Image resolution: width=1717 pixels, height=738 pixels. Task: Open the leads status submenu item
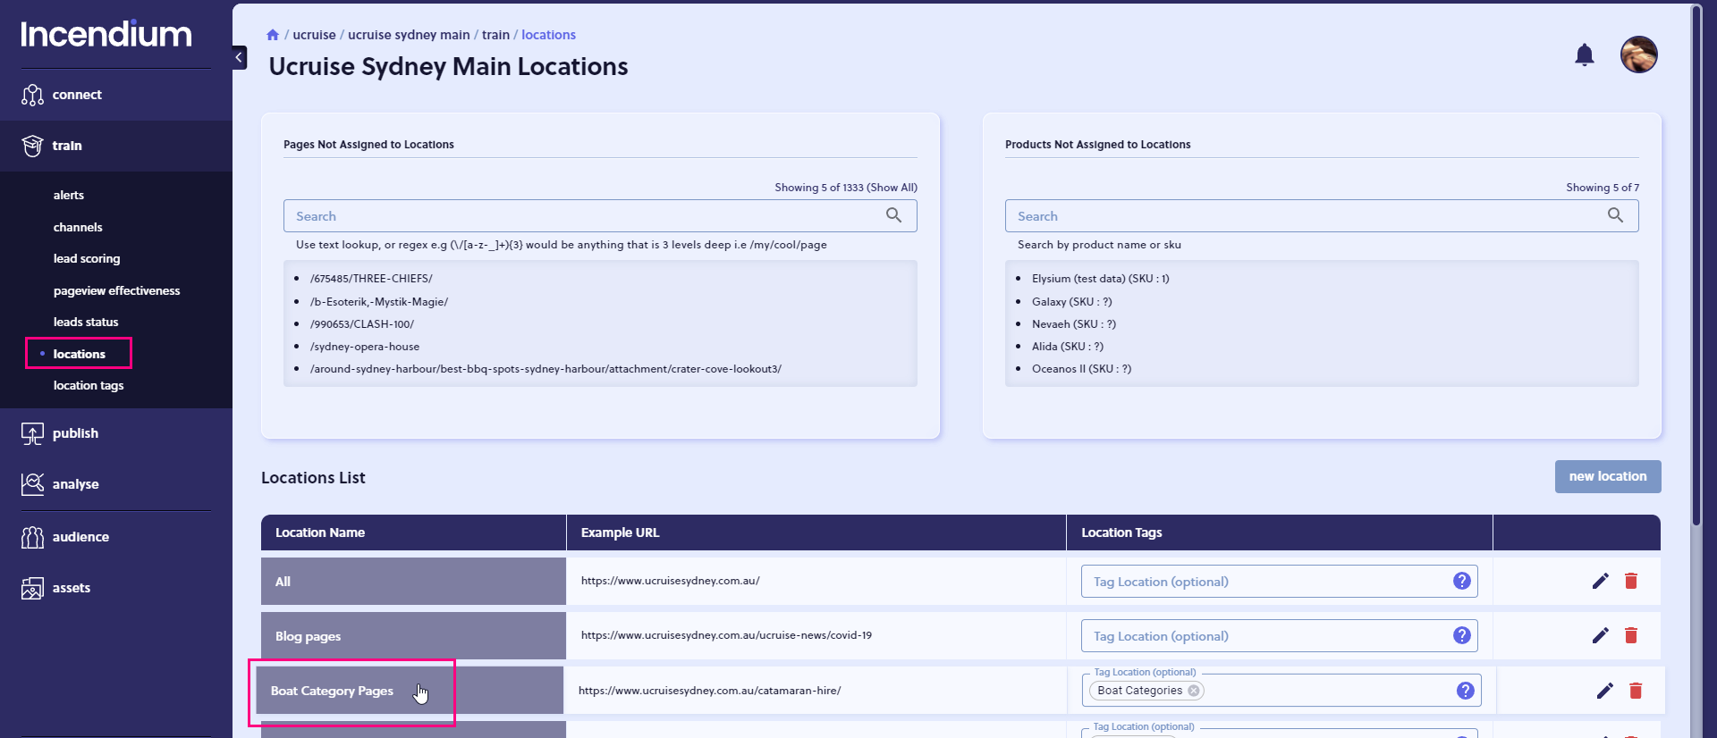pos(86,323)
